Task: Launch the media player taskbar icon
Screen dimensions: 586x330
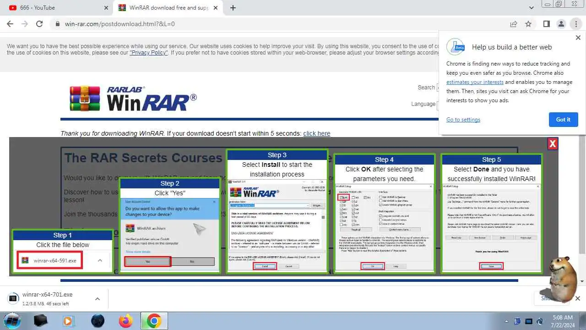Action: click(69, 321)
